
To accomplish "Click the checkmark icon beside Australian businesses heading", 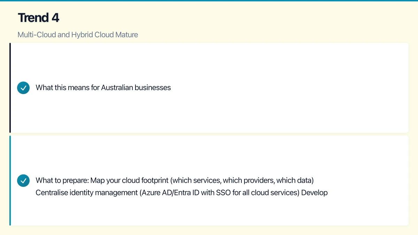I will [x=23, y=87].
